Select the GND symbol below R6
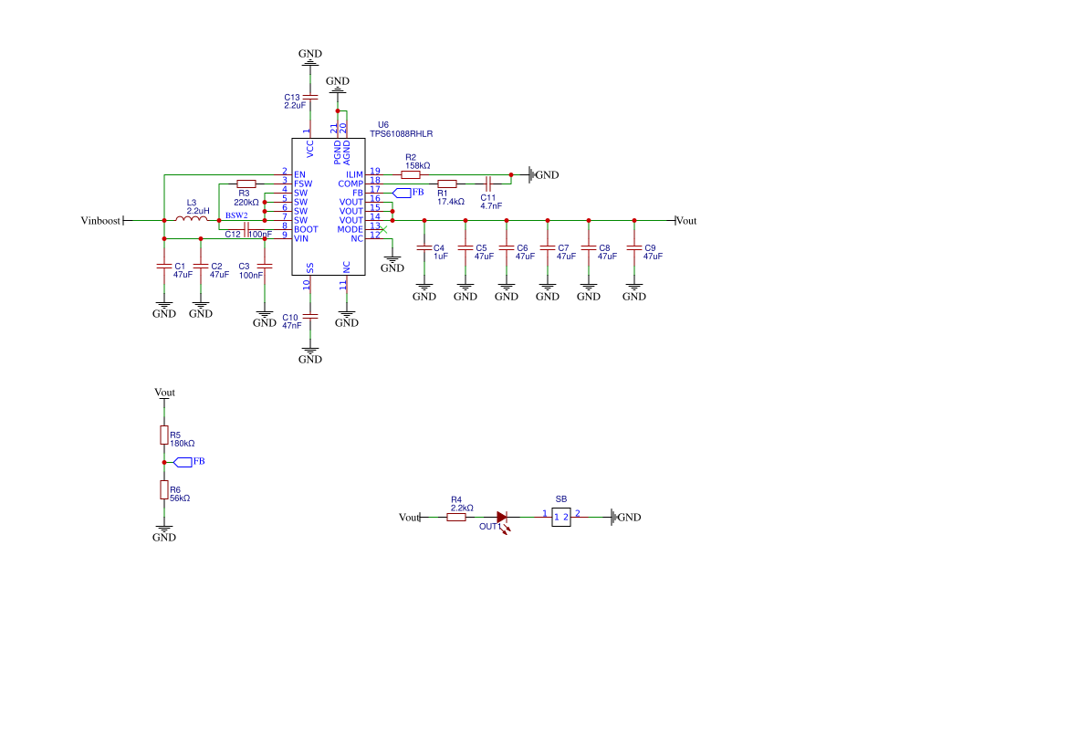This screenshot has width=1067, height=755. pos(164,528)
